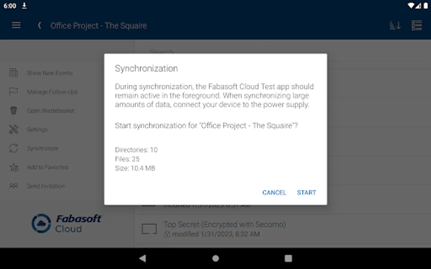Click the Directories: 10 text
Viewport: 431px width, 269px height.
point(136,150)
